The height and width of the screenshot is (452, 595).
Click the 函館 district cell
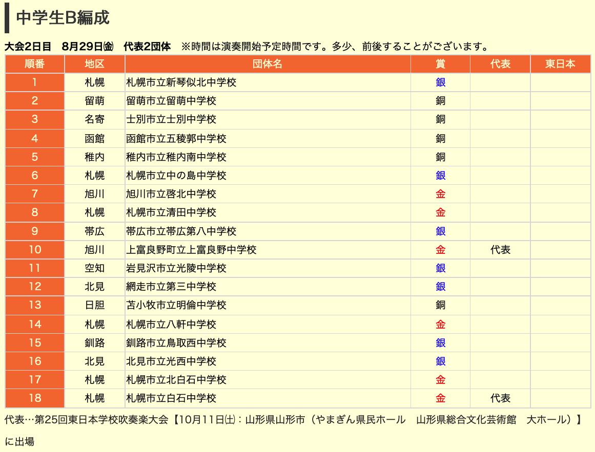(94, 139)
